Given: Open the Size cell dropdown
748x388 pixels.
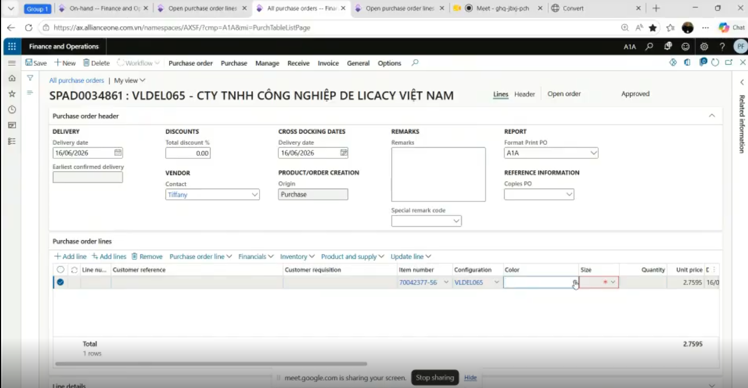Looking at the screenshot, I should click(613, 282).
